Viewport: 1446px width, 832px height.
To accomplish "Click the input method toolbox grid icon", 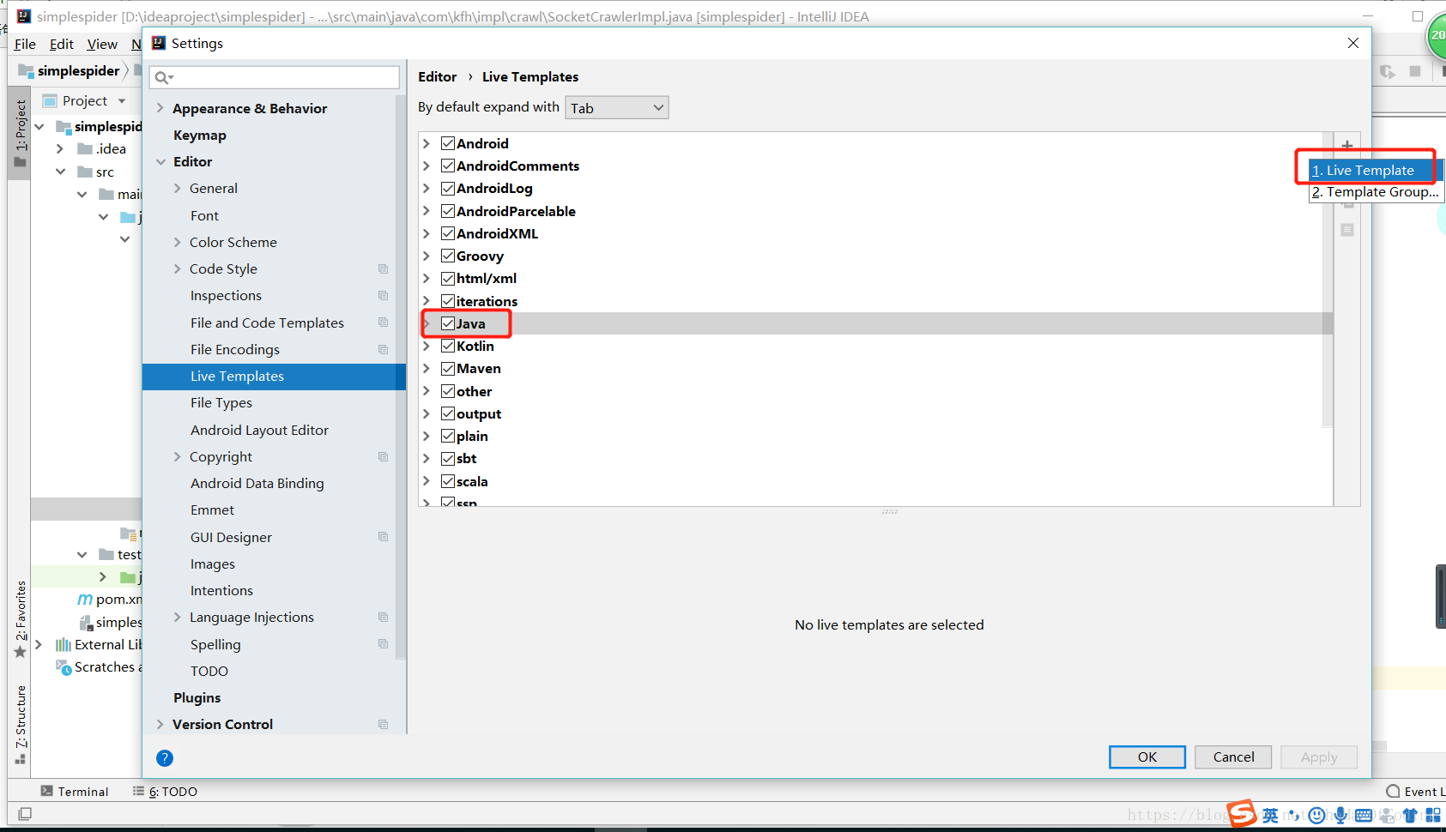I will coord(1433,815).
